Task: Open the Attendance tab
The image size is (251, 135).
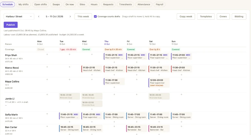Action: [x=144, y=4]
